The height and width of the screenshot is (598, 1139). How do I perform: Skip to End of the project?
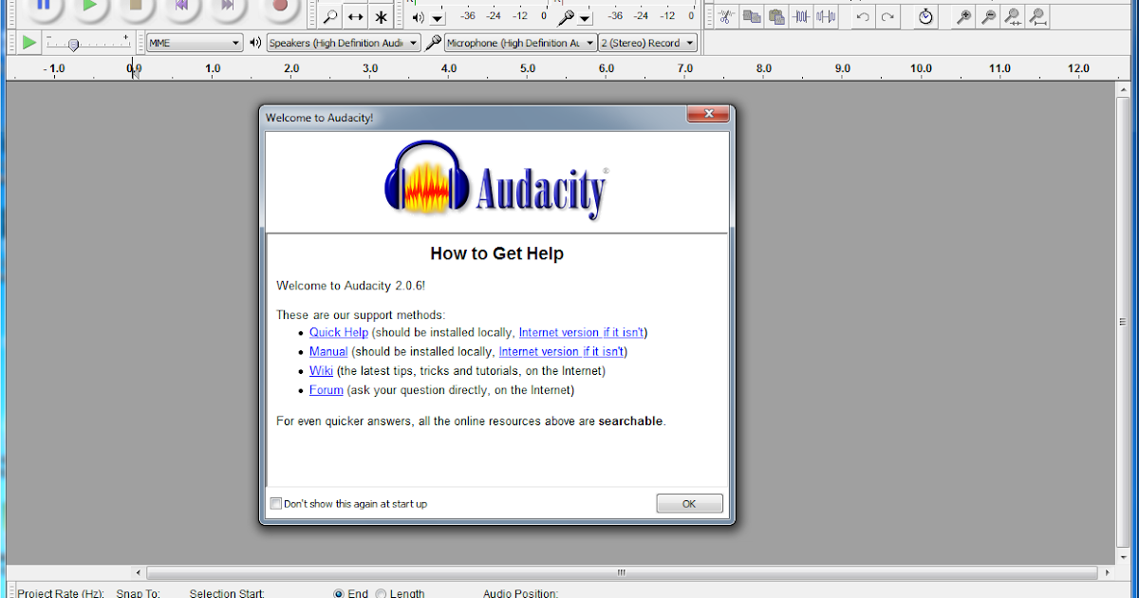pos(228,6)
